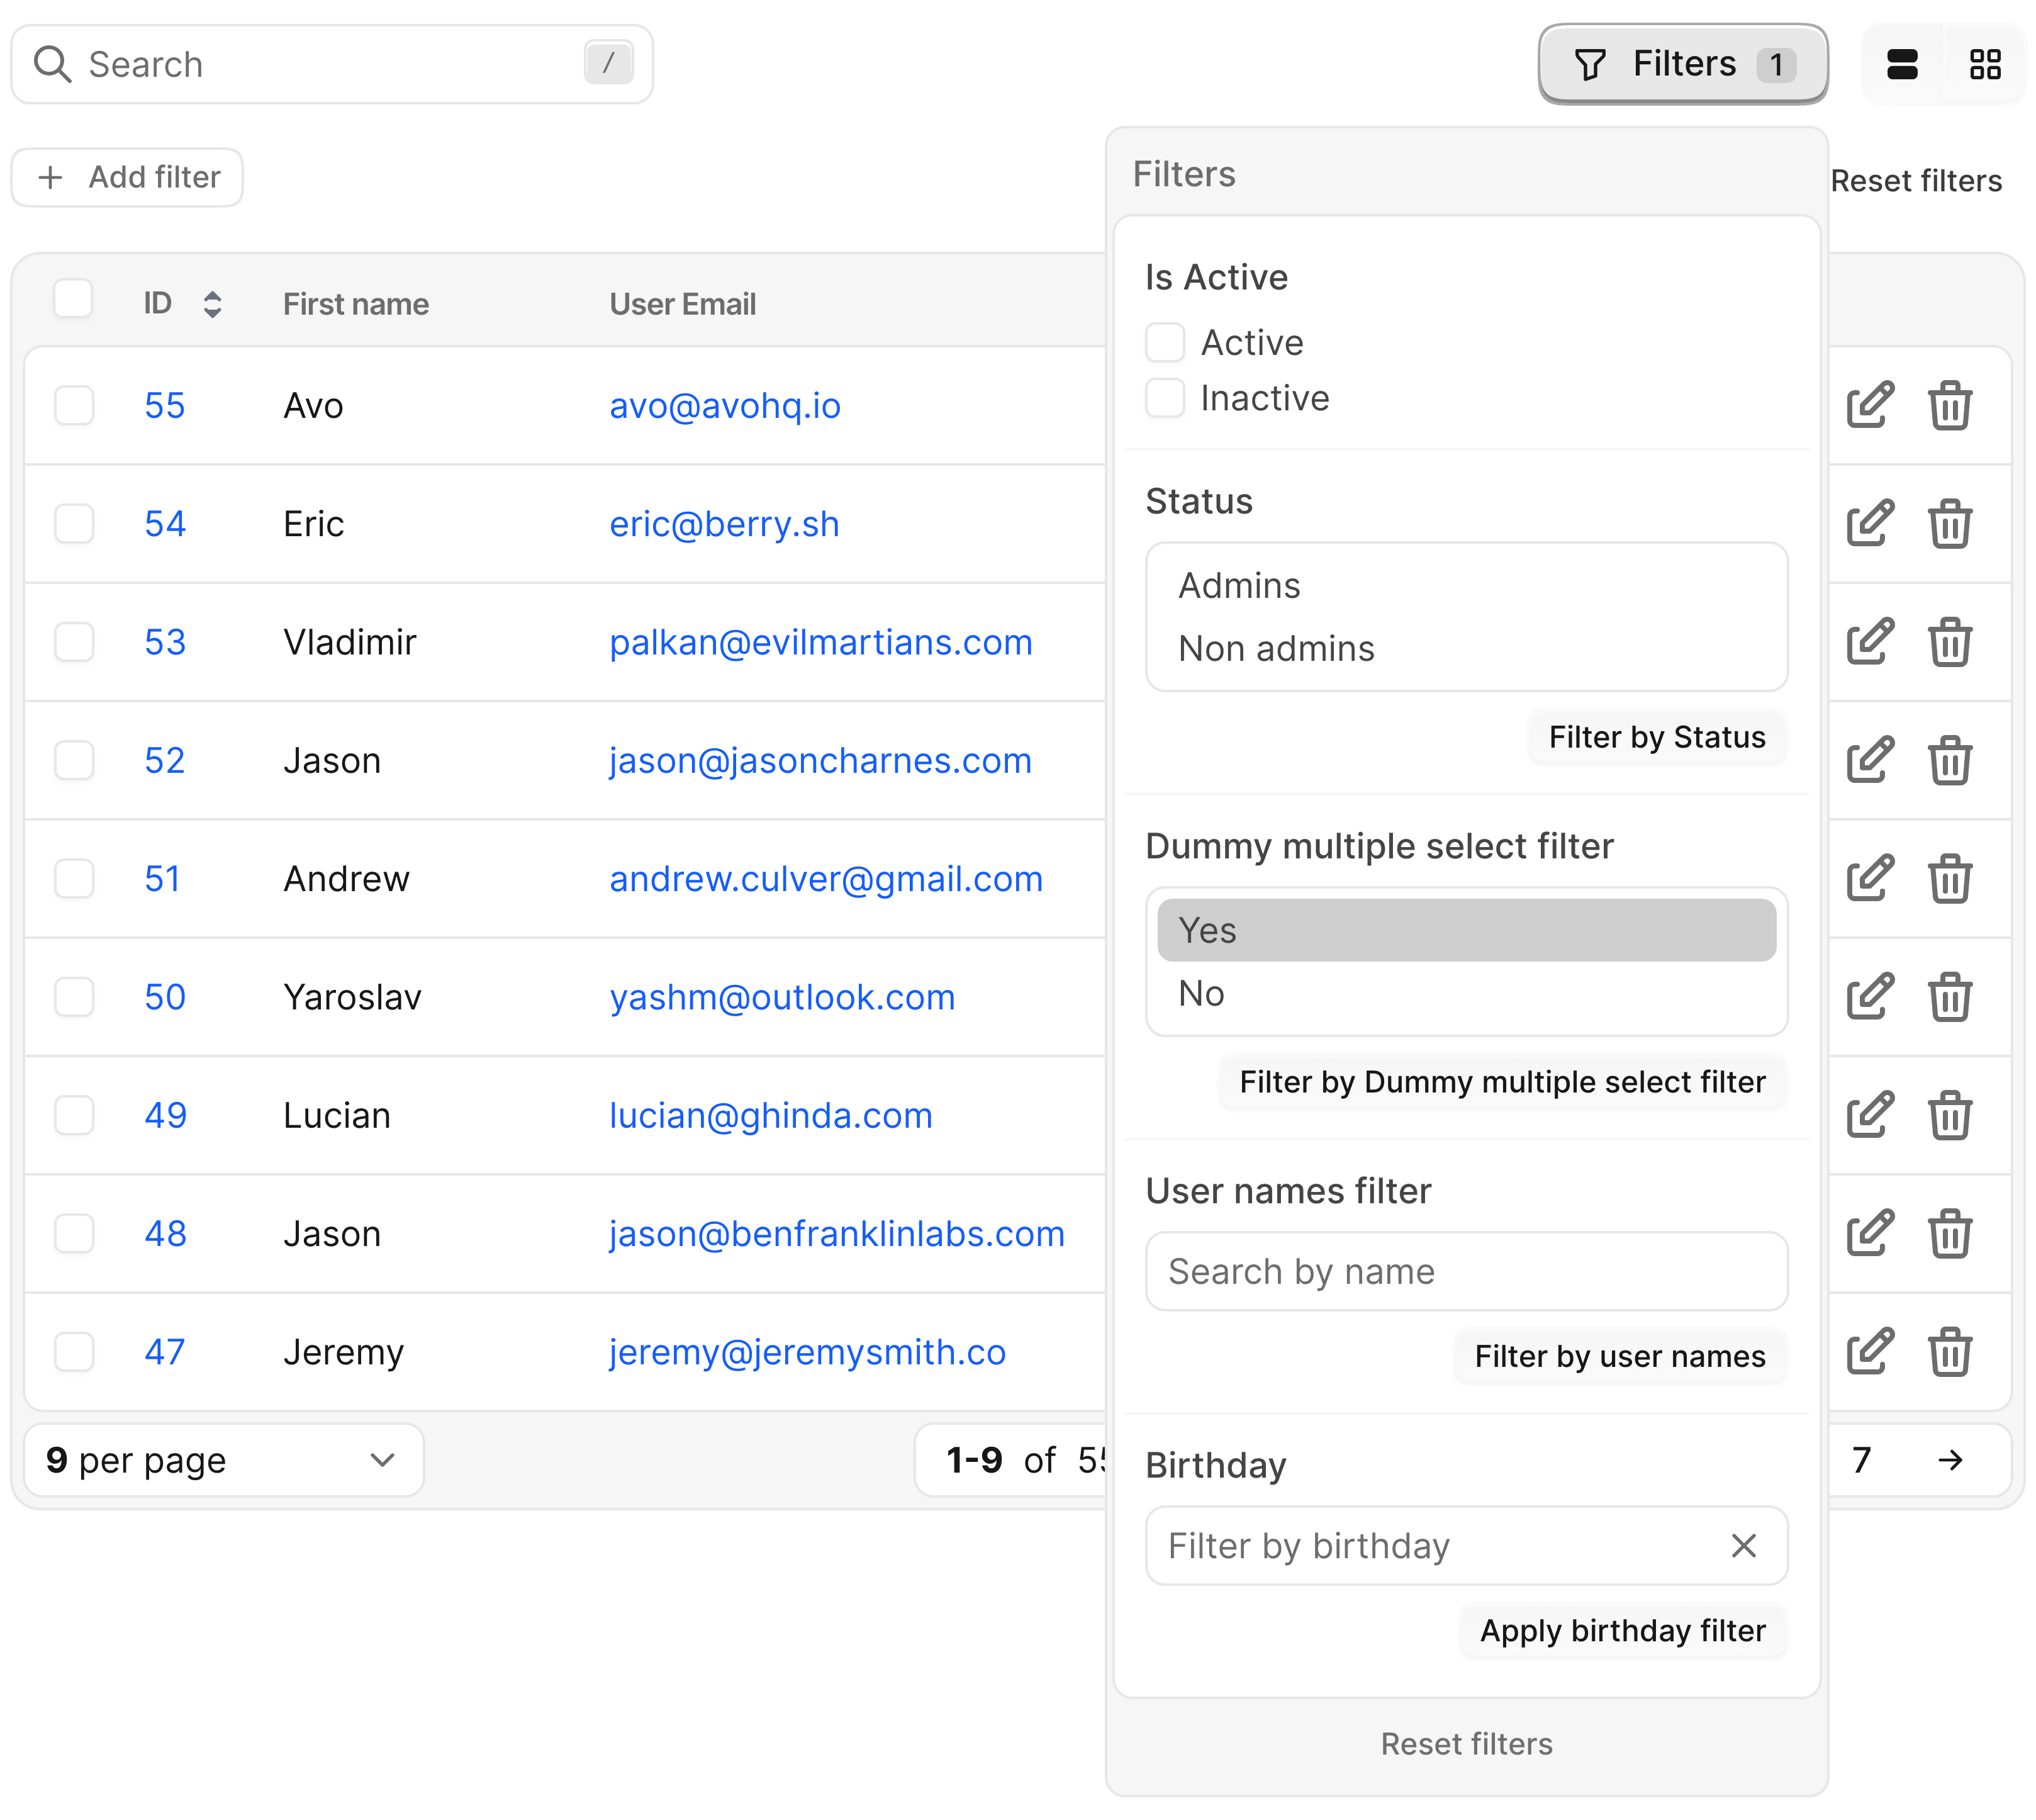Select the checkbox for row 50
The height and width of the screenshot is (1820, 2036).
[74, 996]
